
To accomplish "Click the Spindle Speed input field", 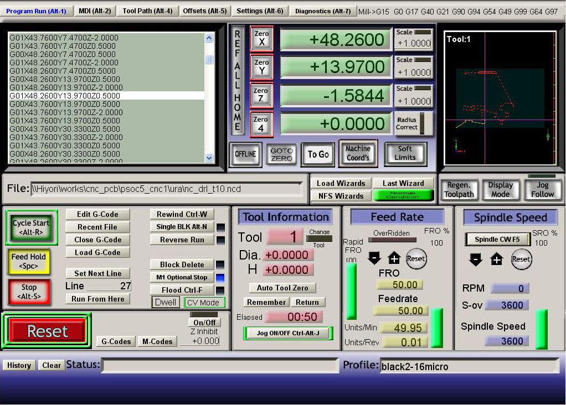I will click(x=506, y=341).
